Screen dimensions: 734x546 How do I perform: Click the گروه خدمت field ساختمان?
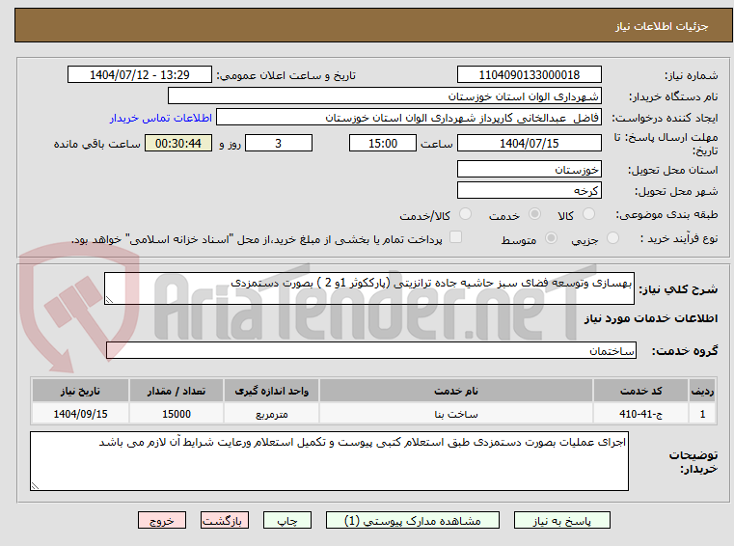(x=370, y=351)
